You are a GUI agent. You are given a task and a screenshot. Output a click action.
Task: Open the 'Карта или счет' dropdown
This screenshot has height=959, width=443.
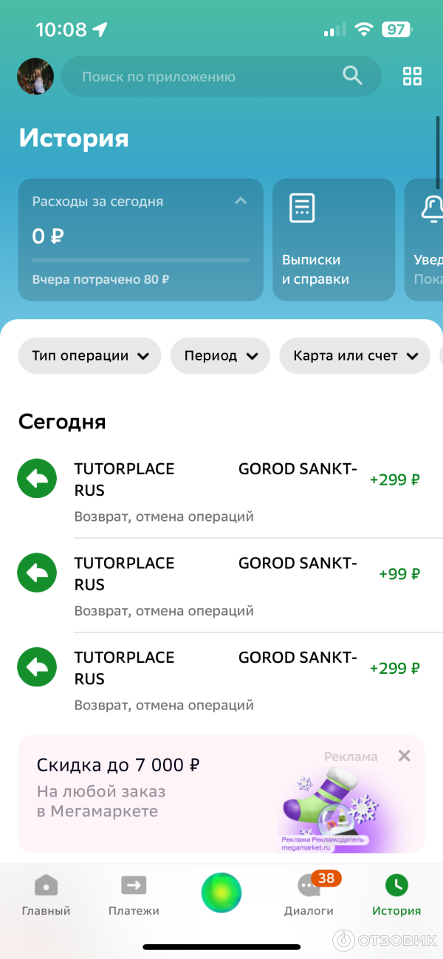[x=354, y=356]
